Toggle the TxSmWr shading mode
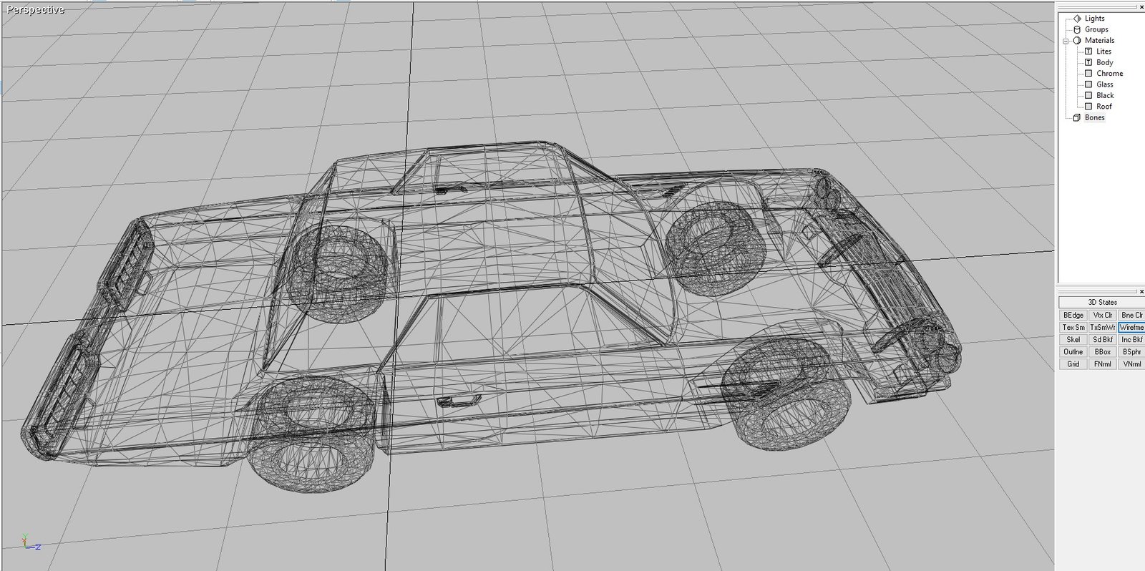 pos(1102,327)
